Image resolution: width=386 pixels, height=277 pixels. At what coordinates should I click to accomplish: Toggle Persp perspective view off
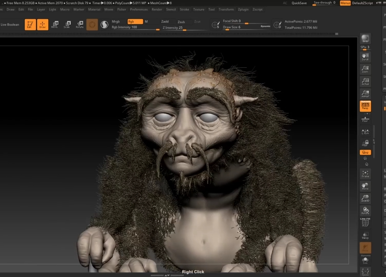pos(365,106)
